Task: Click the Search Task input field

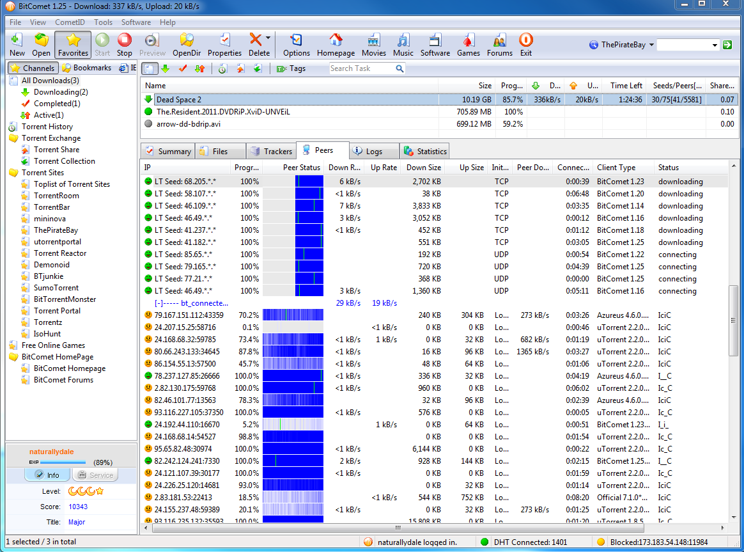Action: click(362, 68)
